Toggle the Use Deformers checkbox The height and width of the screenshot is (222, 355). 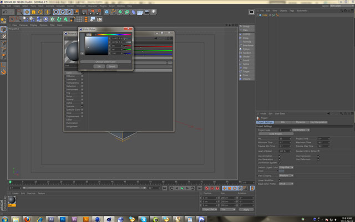tap(318, 159)
